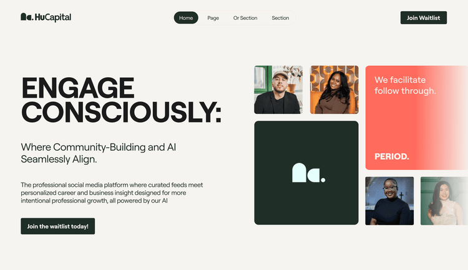Open photo of woman on orange backdrop
The height and width of the screenshot is (270, 468).
[x=334, y=90]
